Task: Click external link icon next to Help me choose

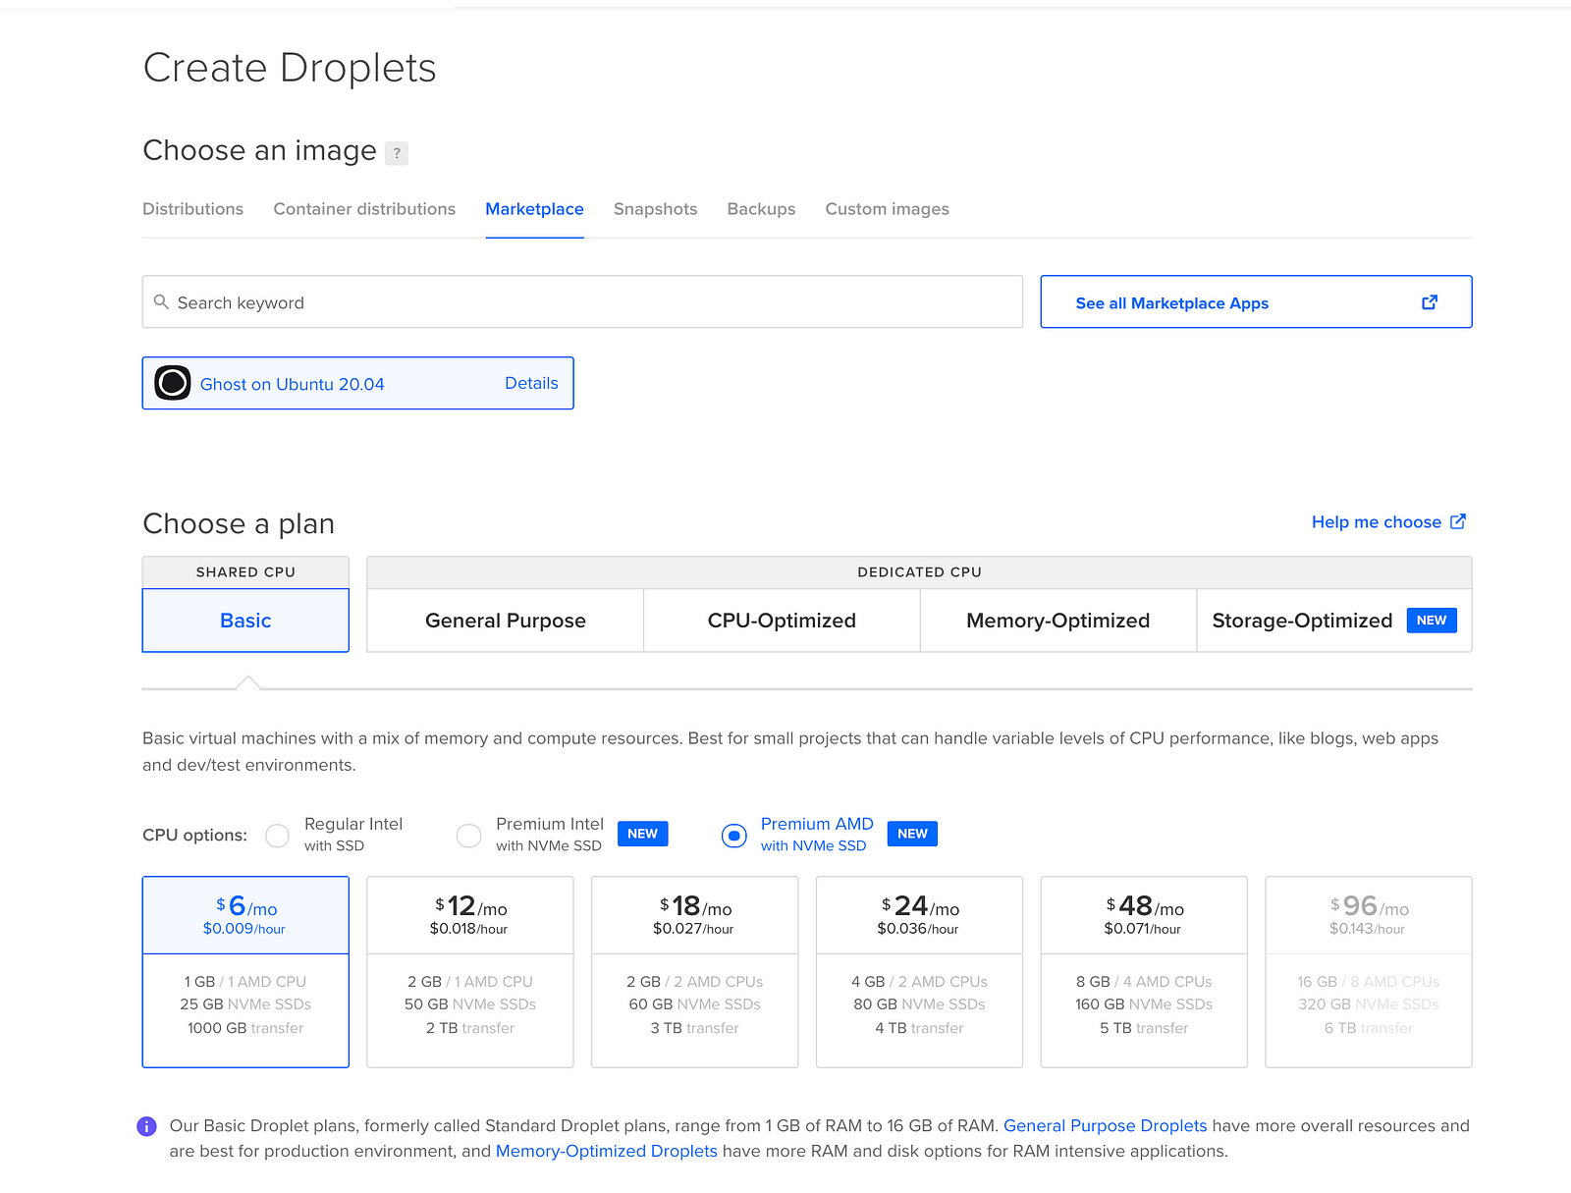Action: click(1458, 521)
